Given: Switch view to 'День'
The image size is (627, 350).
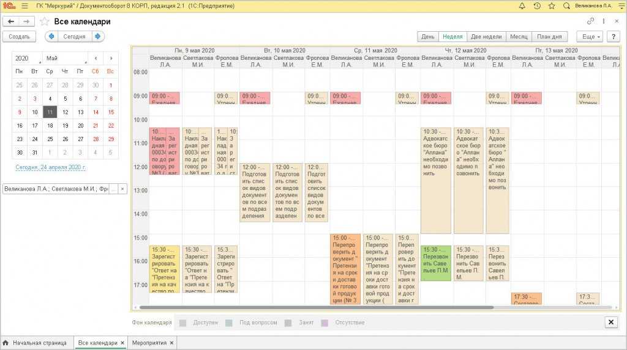Looking at the screenshot, I should 427,37.
